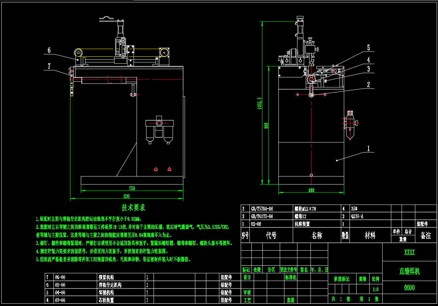This screenshot has height=306, width=438.
Task: Select the 直缝焊机 title block text
Action: tap(409, 271)
